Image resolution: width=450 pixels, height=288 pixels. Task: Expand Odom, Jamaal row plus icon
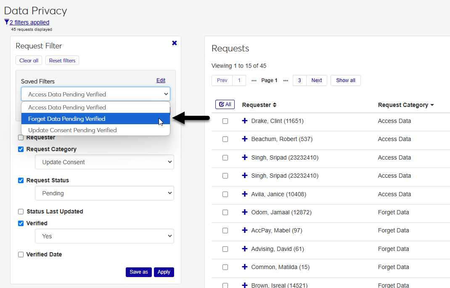[245, 212]
